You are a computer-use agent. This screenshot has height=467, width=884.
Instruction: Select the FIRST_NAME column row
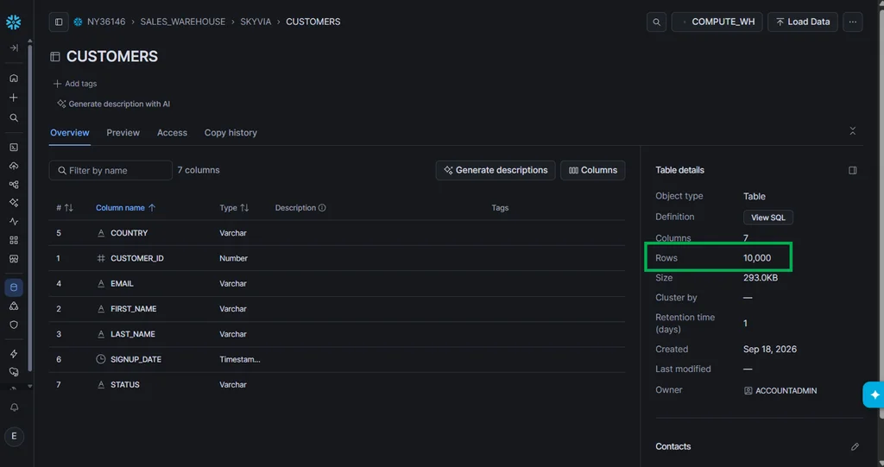[337, 309]
